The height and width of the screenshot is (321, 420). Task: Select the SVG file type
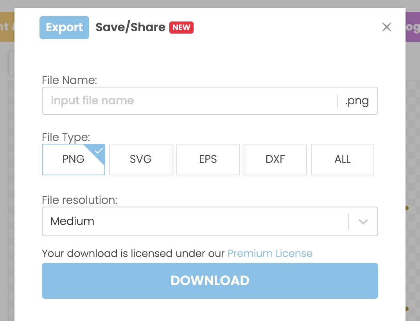(141, 159)
